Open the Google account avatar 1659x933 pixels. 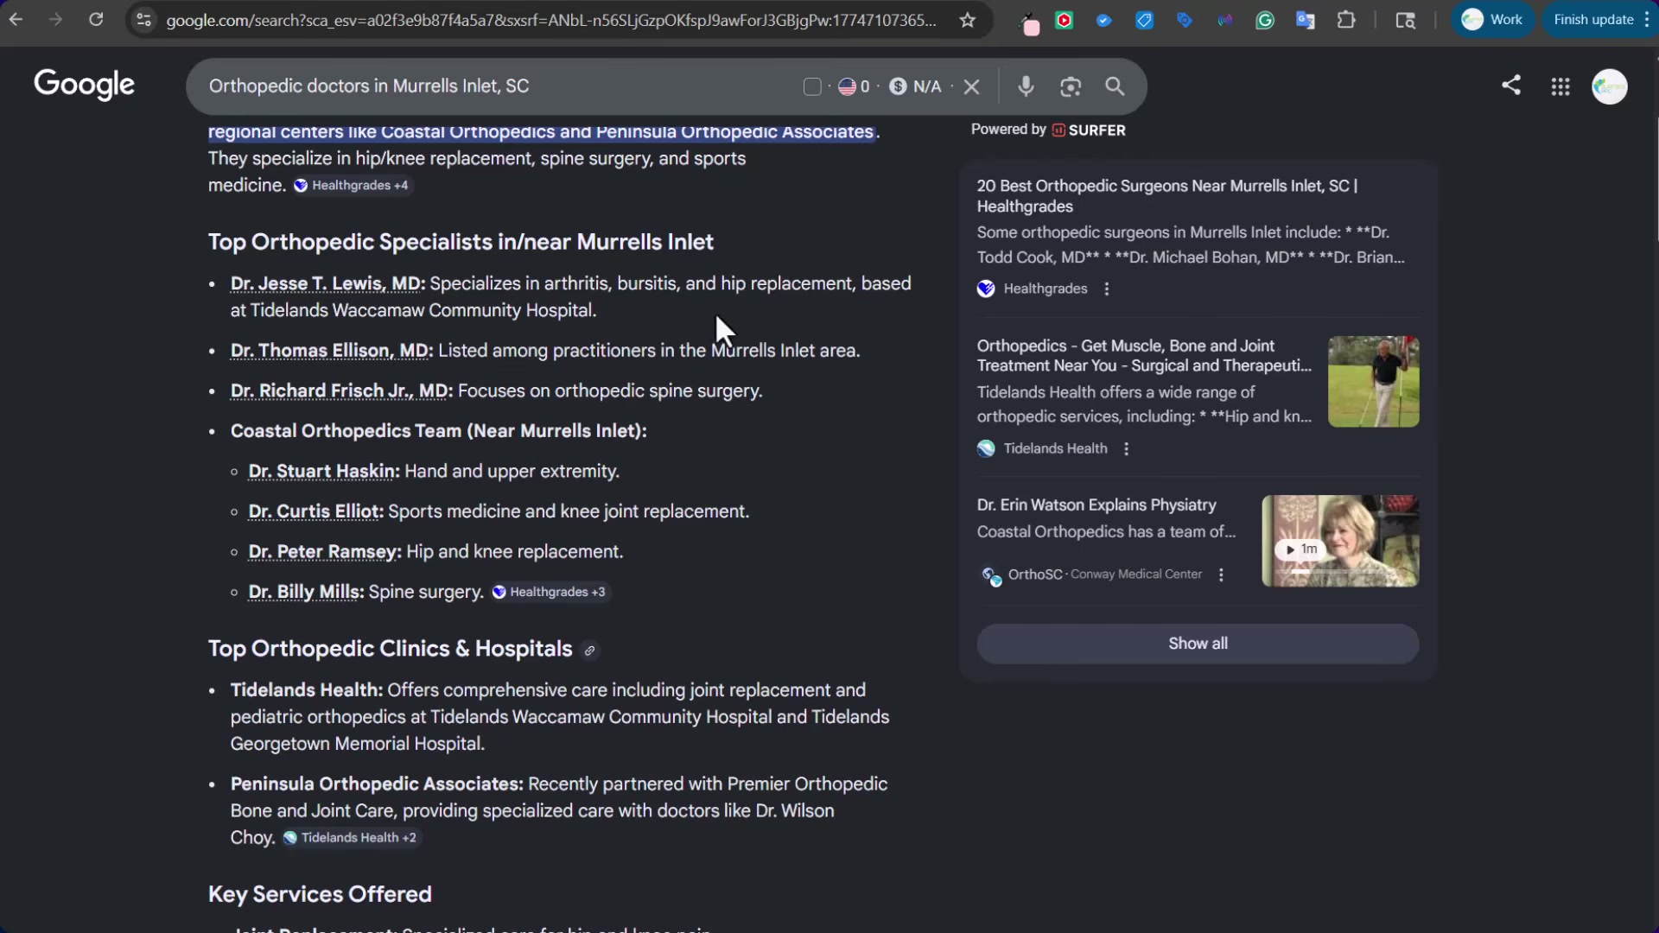click(1610, 86)
